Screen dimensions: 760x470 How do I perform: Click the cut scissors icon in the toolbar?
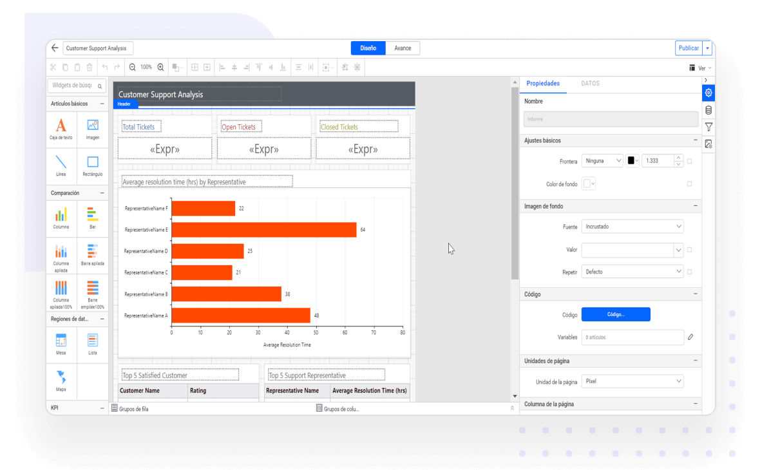[53, 68]
